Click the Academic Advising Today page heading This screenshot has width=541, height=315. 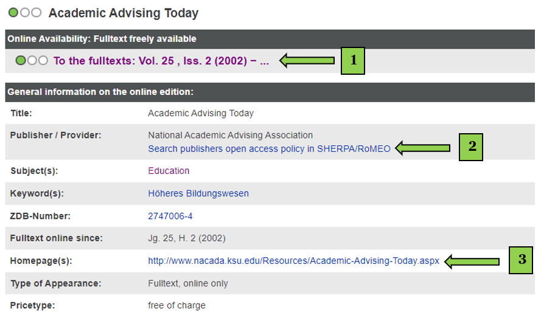coord(124,13)
